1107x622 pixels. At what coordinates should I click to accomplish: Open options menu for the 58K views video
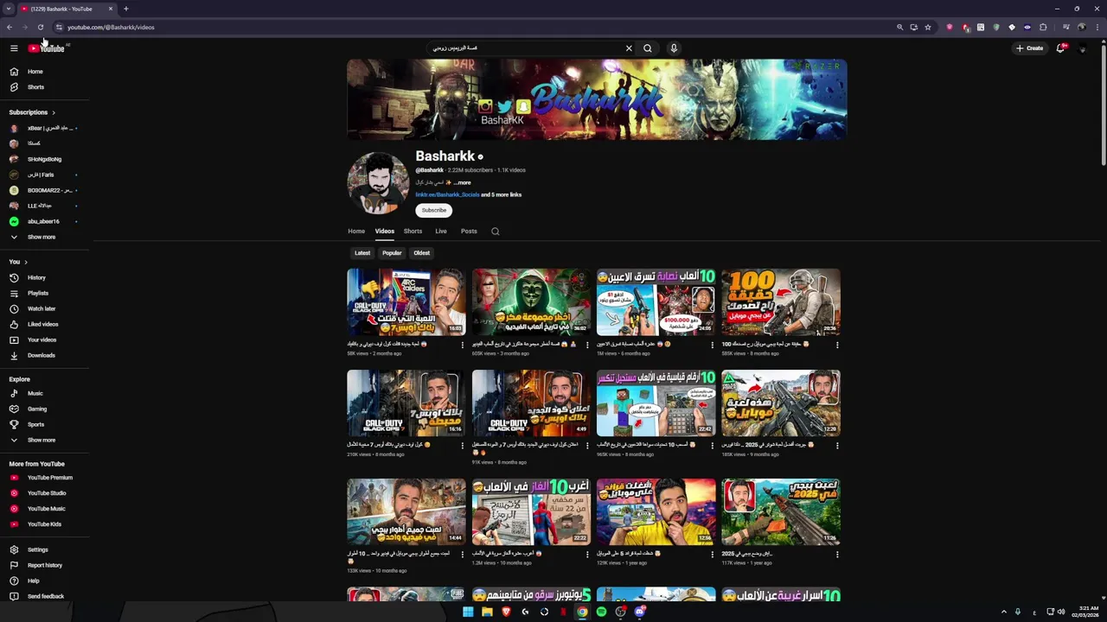coord(462,345)
